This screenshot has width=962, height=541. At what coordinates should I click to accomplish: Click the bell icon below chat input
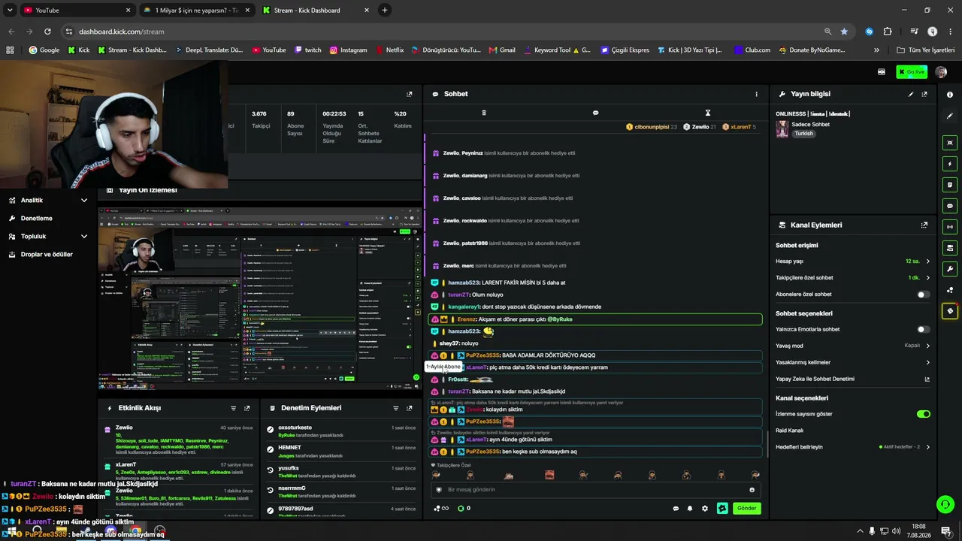[690, 509]
